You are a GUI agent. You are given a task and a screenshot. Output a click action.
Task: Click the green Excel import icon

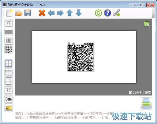pyautogui.click(x=146, y=24)
